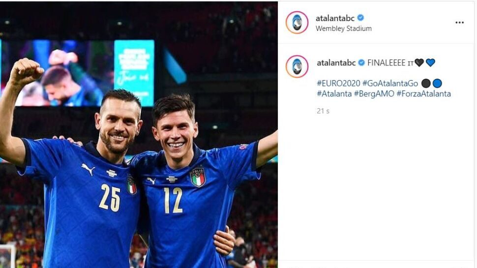
Task: Open the three-dot more options menu
Action: tap(459, 23)
